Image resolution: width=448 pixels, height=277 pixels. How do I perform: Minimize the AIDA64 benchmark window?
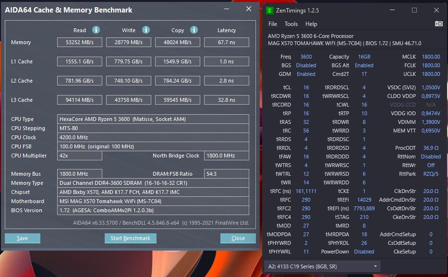(x=227, y=9)
